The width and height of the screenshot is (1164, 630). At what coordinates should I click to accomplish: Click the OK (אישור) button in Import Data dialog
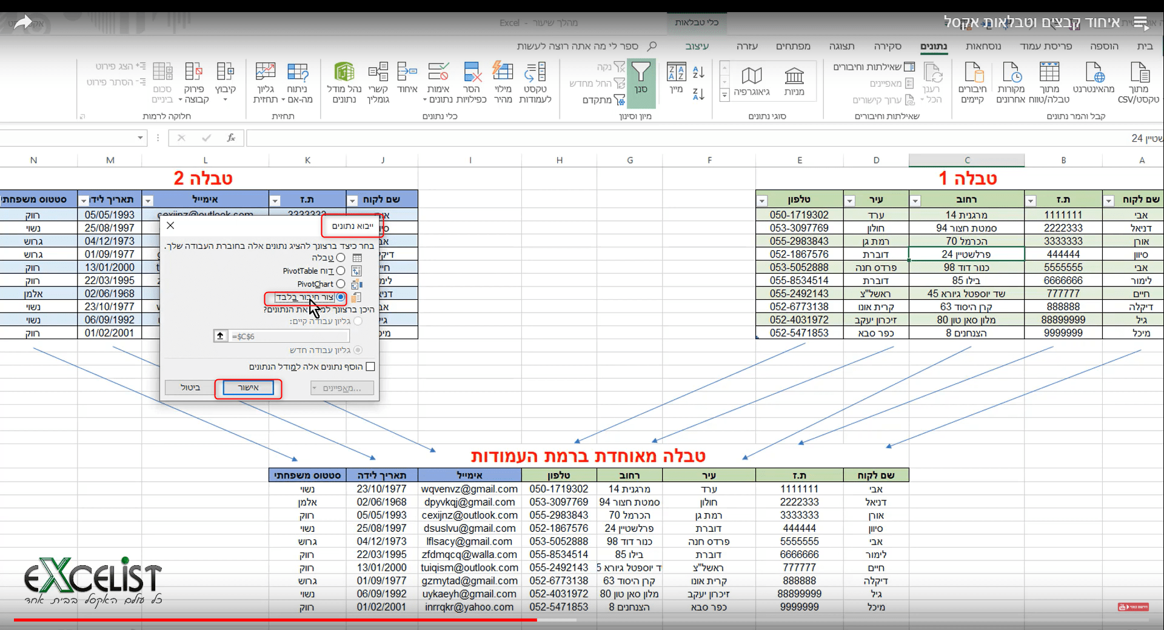click(248, 388)
